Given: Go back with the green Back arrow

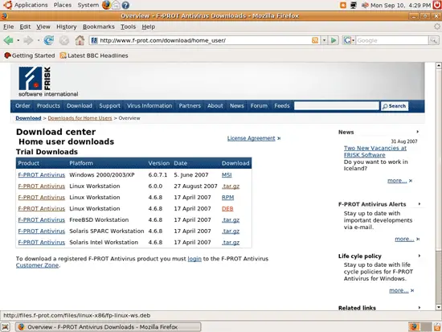Looking at the screenshot, I should (8, 40).
